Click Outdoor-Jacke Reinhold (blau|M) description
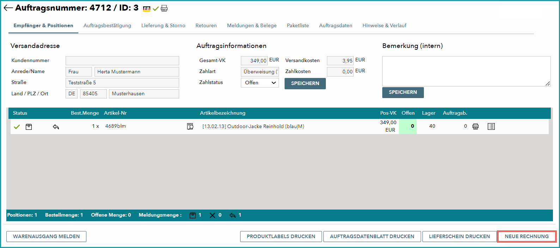 (253, 126)
